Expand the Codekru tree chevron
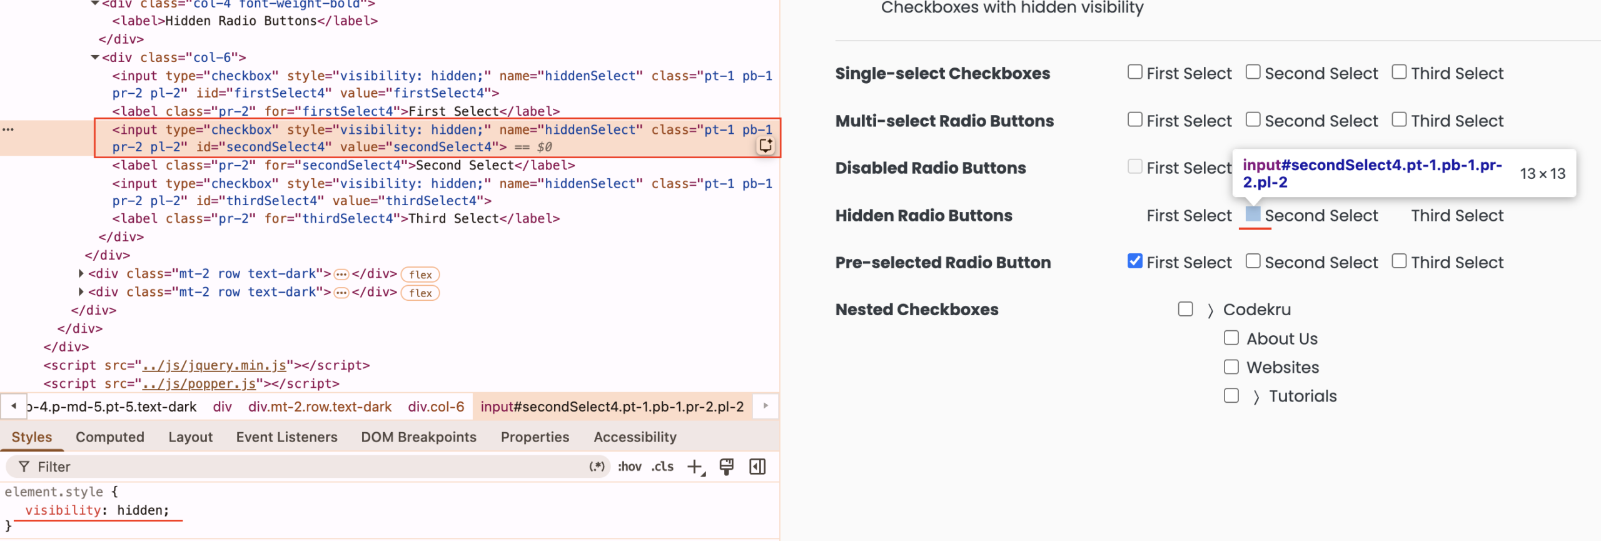Screen dimensions: 1601x541 [x=1211, y=310]
